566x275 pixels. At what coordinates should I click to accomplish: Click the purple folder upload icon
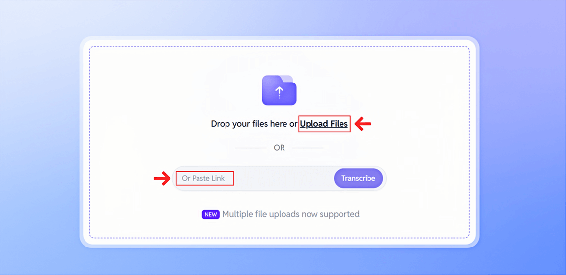(x=279, y=90)
